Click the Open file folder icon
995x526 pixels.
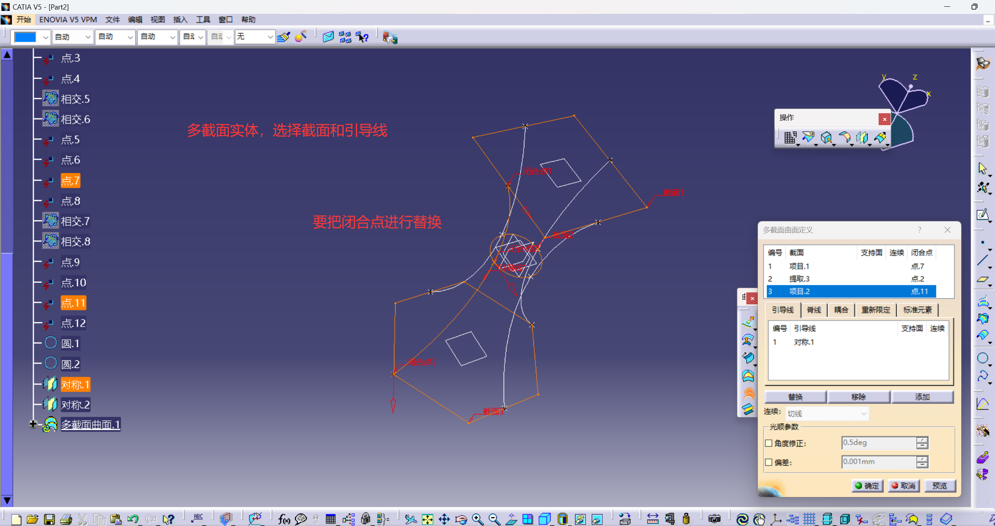(x=32, y=519)
